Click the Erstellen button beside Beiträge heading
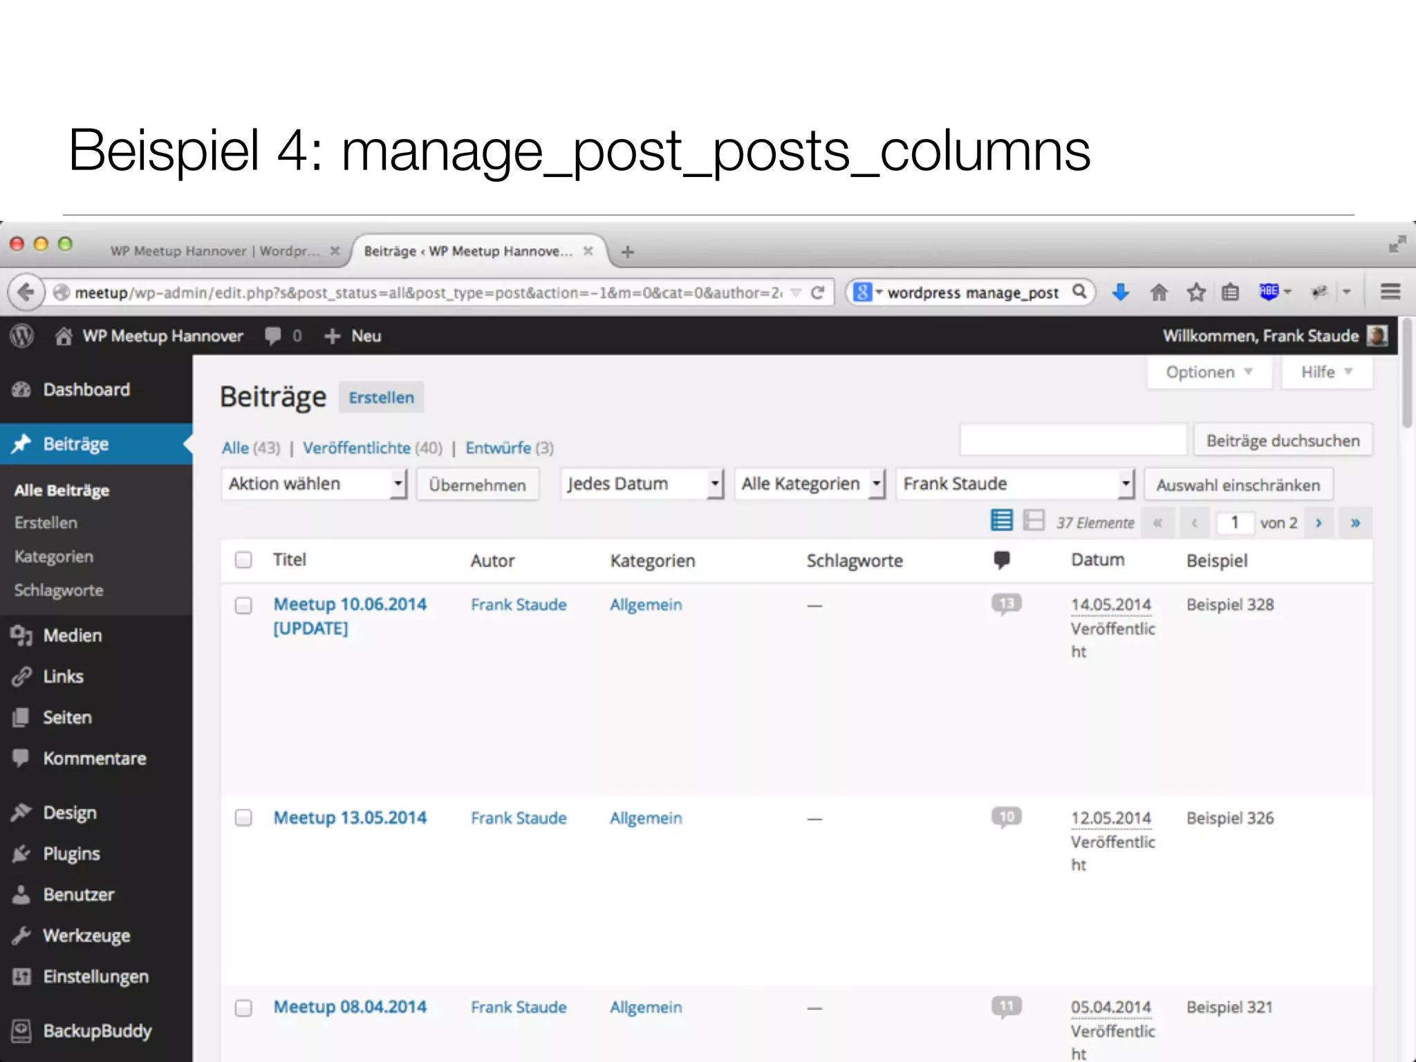 coord(381,398)
